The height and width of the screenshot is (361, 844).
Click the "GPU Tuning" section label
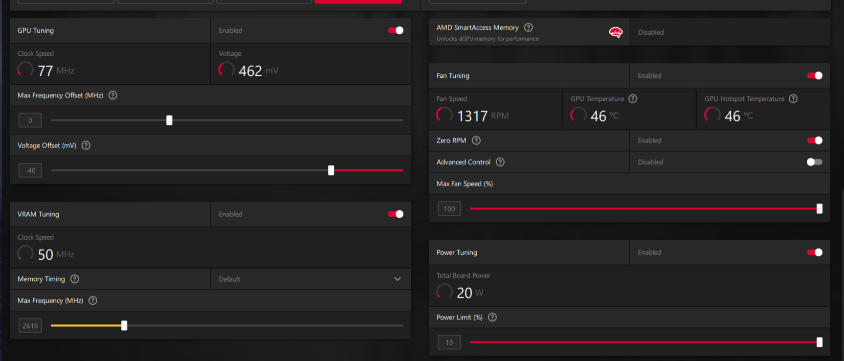point(36,30)
